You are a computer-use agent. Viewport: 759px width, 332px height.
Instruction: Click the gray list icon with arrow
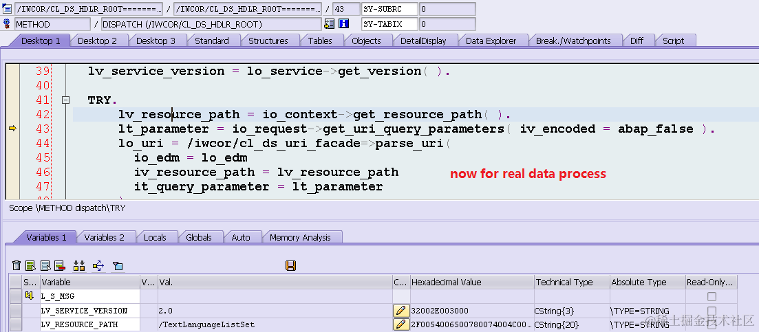pos(45,265)
